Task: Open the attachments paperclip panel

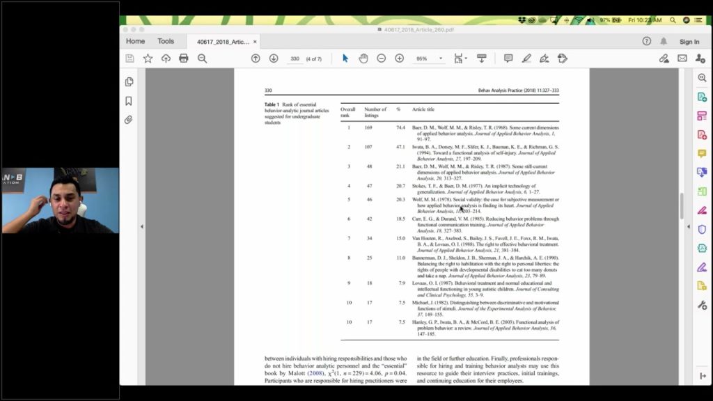Action: [129, 119]
